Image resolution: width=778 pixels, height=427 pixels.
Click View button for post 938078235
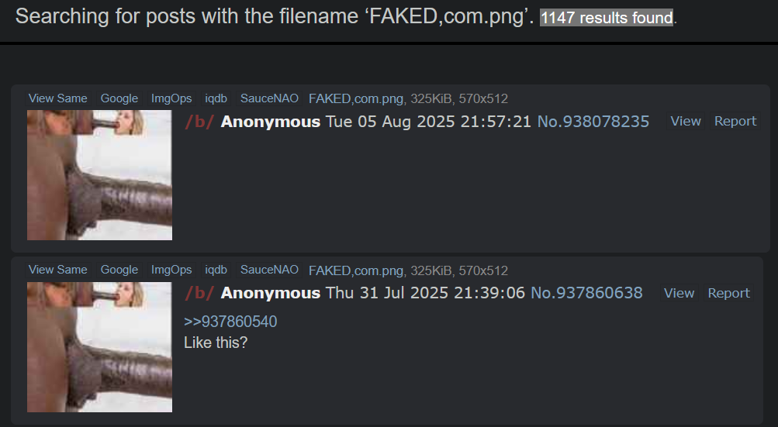pos(685,121)
